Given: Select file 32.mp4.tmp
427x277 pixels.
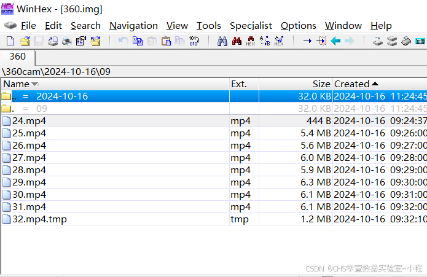Looking at the screenshot, I should pyautogui.click(x=214, y=219).
